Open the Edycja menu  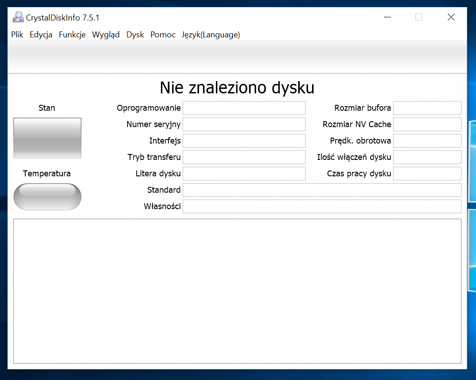[41, 35]
